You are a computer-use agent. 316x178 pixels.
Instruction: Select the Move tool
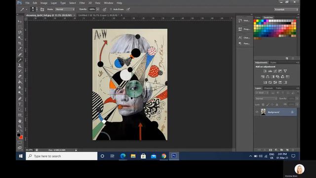[20, 21]
